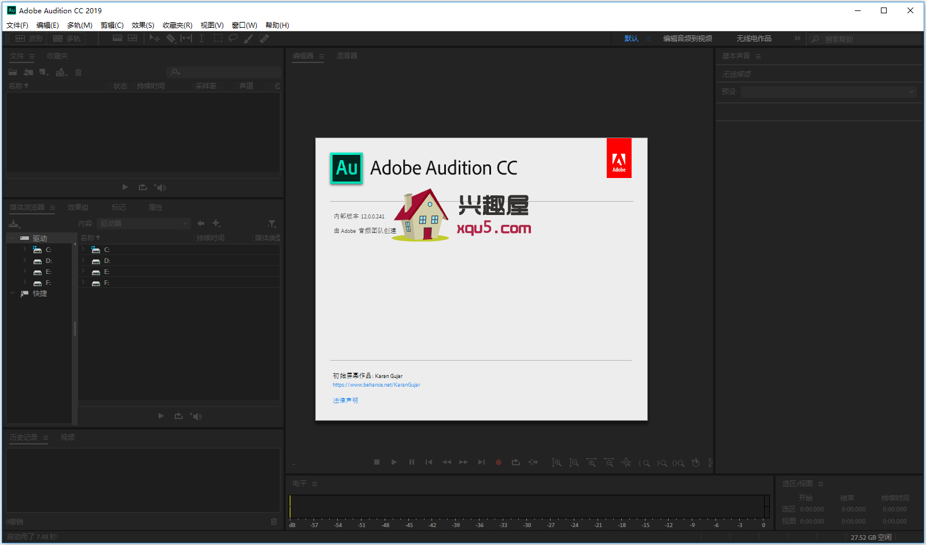Click Zoom Out Full icon
The height and width of the screenshot is (545, 926).
(626, 462)
